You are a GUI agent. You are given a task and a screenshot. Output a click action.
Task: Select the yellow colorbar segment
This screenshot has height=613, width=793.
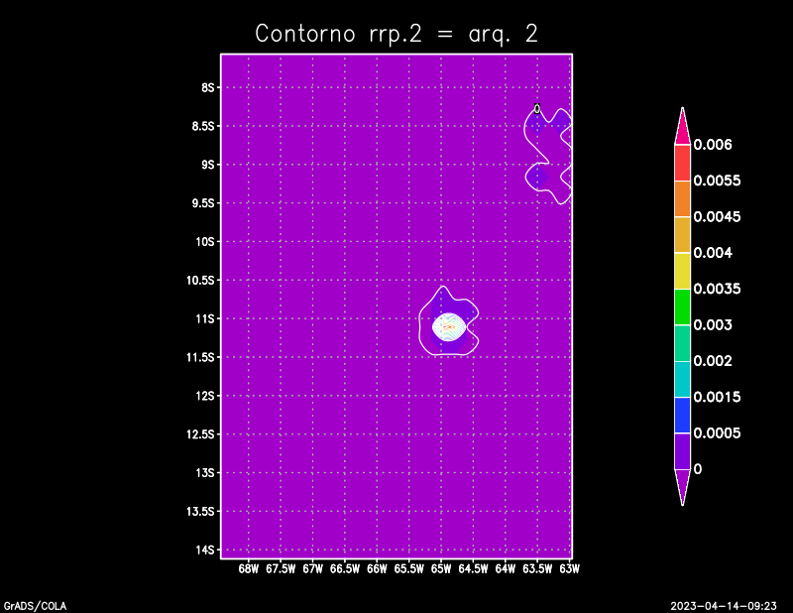[x=682, y=271]
